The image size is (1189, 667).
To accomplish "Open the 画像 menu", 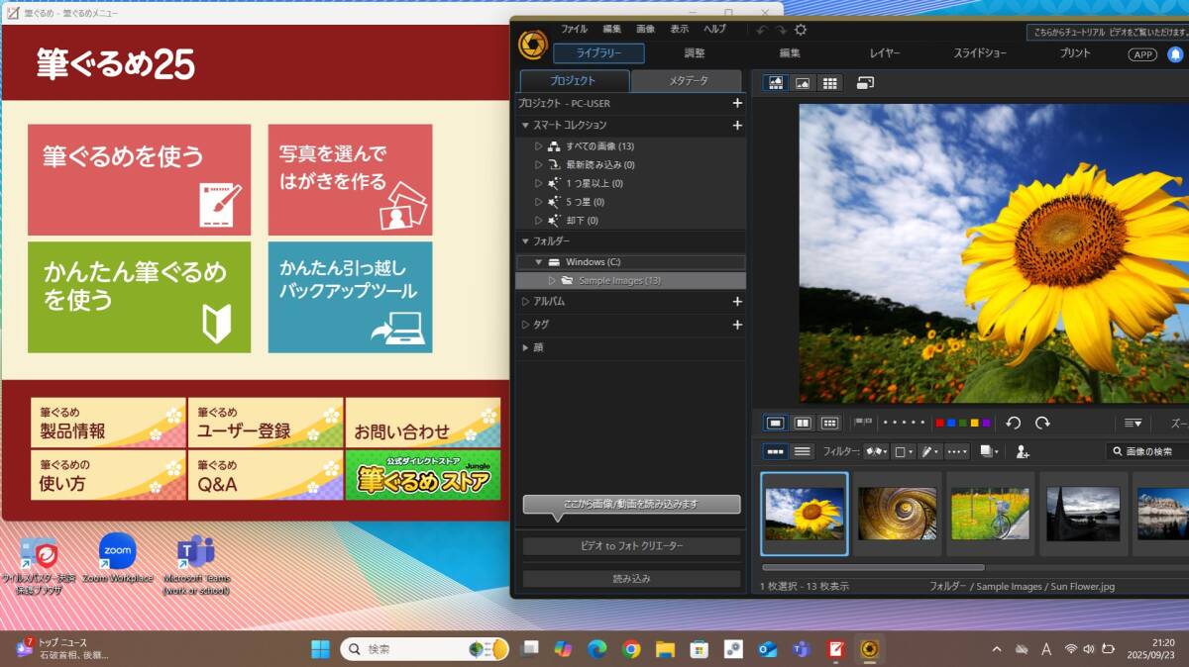I will (x=645, y=30).
